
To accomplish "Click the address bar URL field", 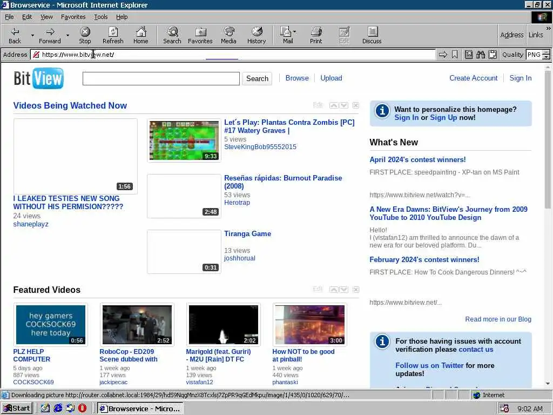I will point(233,55).
